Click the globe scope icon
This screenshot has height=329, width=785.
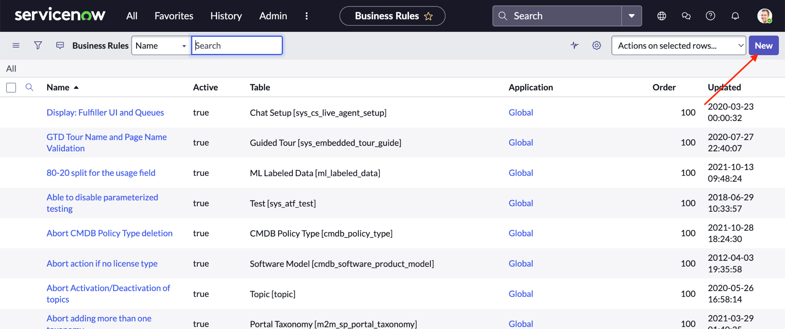662,16
